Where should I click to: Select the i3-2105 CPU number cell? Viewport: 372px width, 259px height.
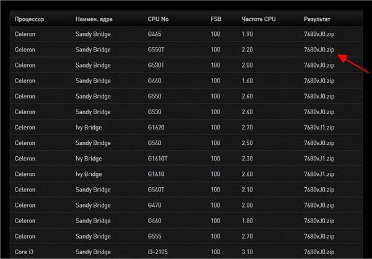click(x=157, y=252)
